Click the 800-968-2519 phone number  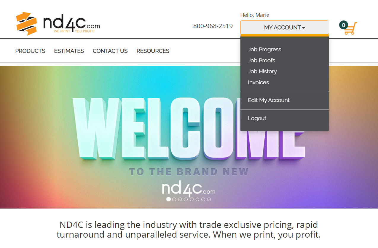(x=213, y=26)
